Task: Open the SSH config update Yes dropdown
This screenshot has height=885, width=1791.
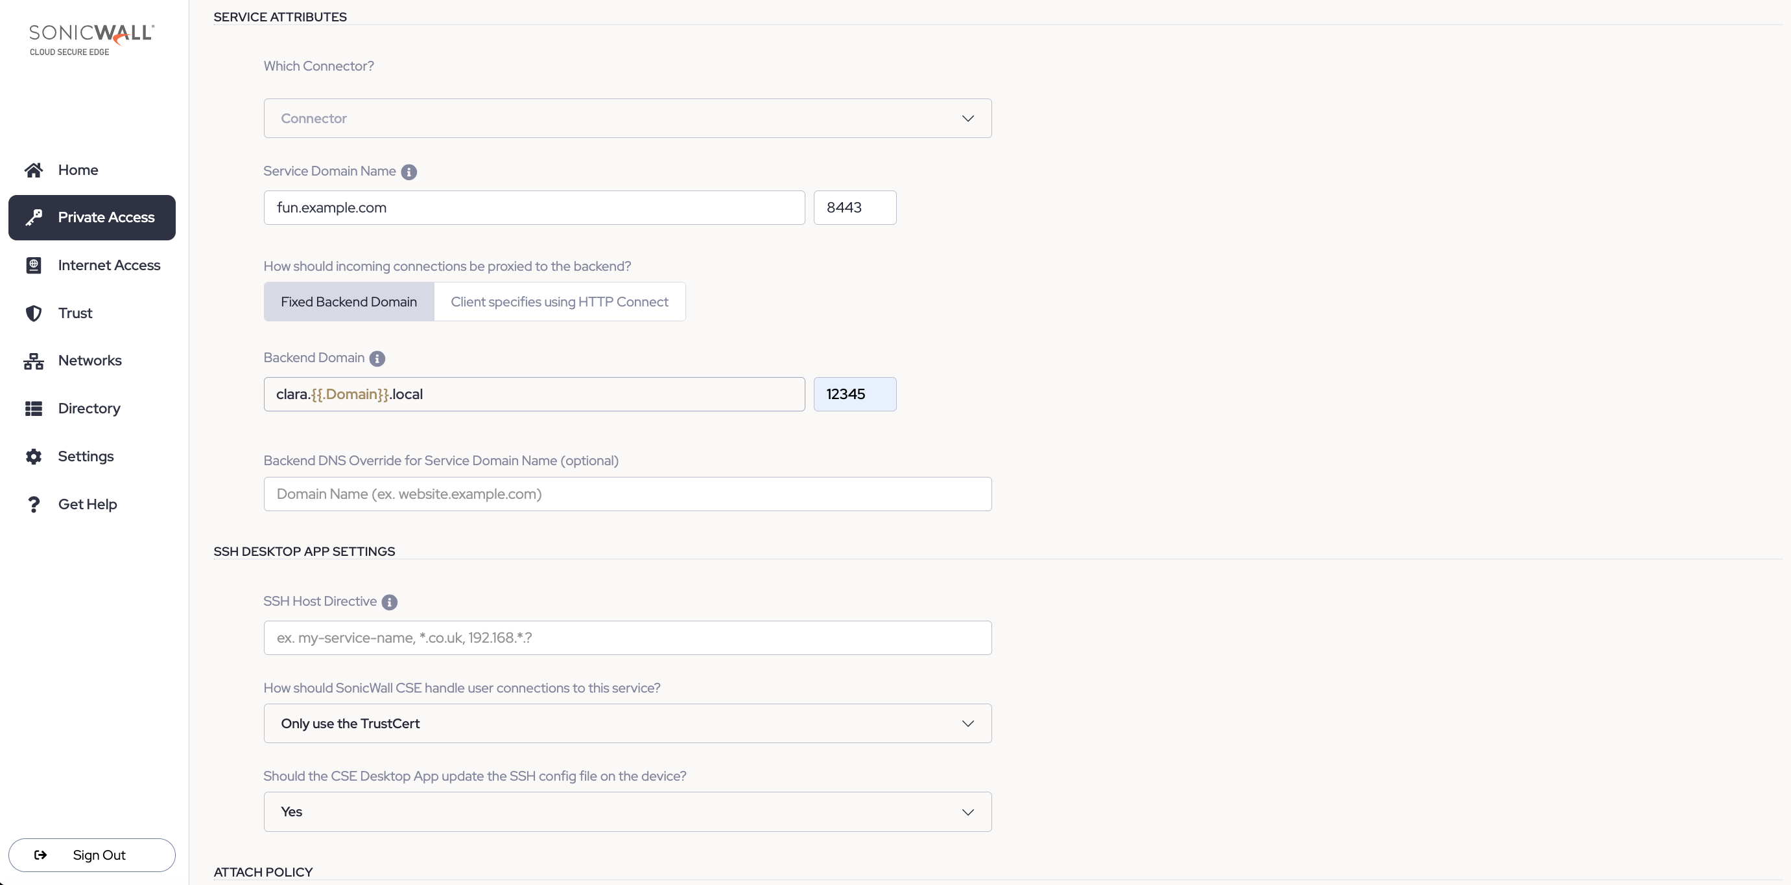Action: click(627, 811)
